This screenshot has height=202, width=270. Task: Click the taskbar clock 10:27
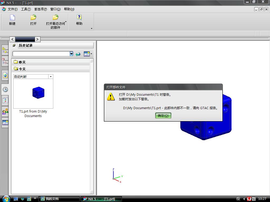pyautogui.click(x=262, y=199)
